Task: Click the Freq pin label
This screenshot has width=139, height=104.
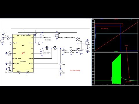Action: (x=14, y=53)
